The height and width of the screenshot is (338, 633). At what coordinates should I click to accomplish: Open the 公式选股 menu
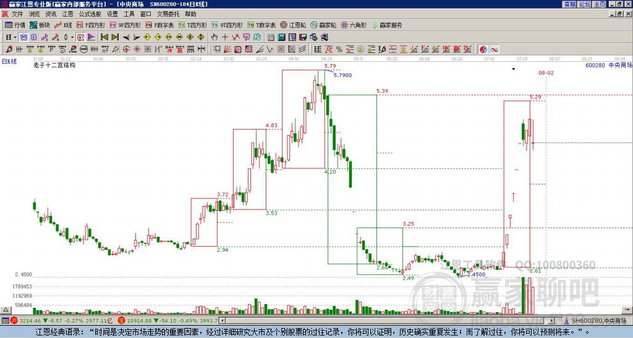click(90, 14)
